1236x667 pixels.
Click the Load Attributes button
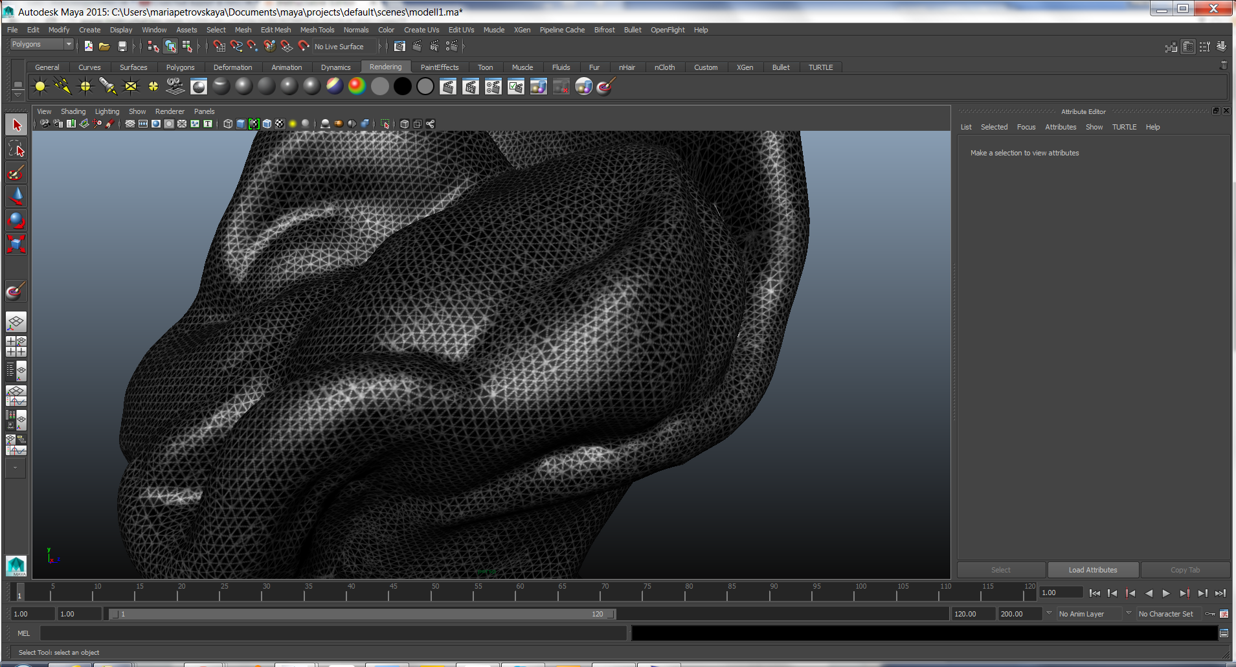(1093, 569)
